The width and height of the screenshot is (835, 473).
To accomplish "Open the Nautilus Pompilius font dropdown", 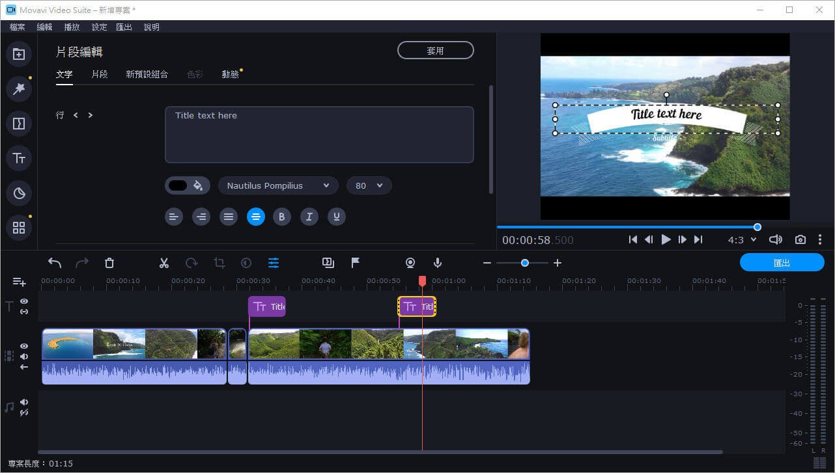I will tap(278, 185).
